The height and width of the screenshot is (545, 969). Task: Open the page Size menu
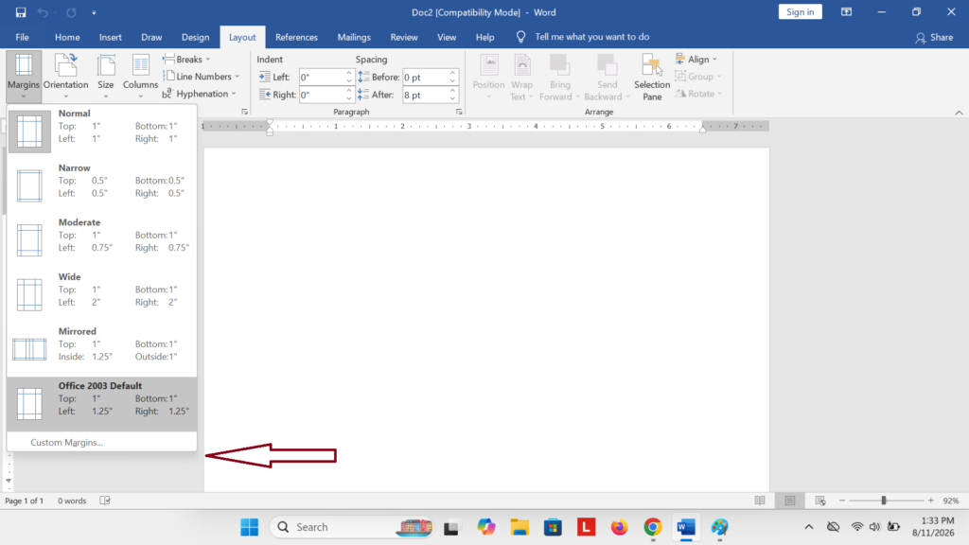point(106,77)
